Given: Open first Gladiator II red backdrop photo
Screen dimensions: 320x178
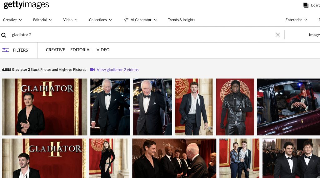Looking at the screenshot, I should 45,107.
